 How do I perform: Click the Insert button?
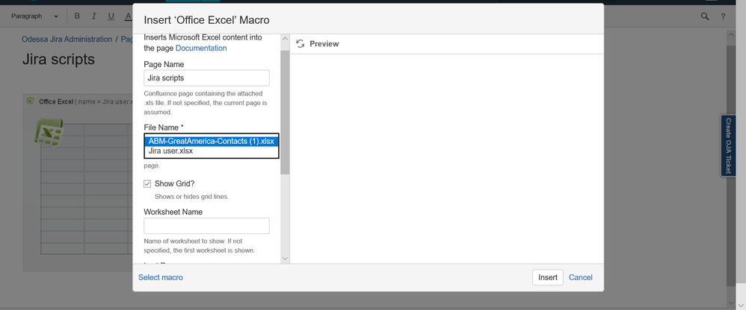click(x=548, y=277)
